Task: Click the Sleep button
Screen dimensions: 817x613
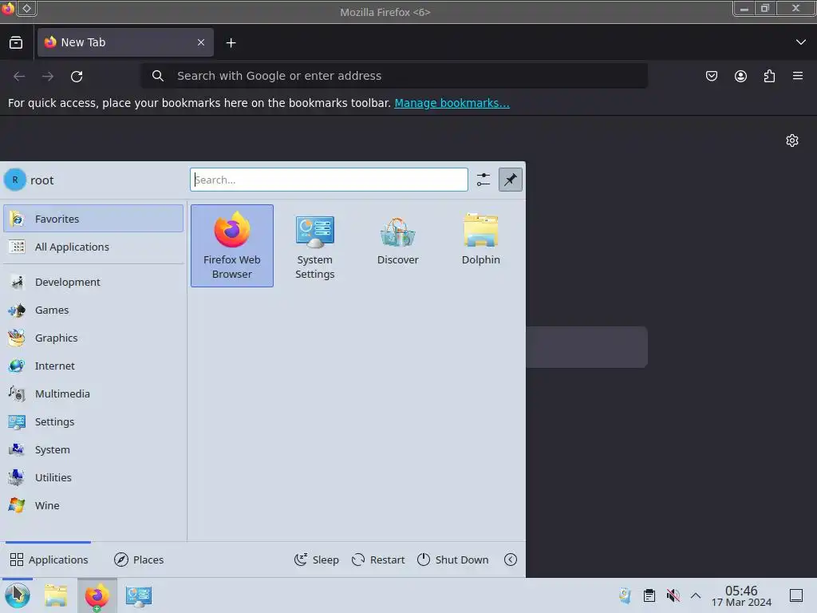Action: point(316,560)
